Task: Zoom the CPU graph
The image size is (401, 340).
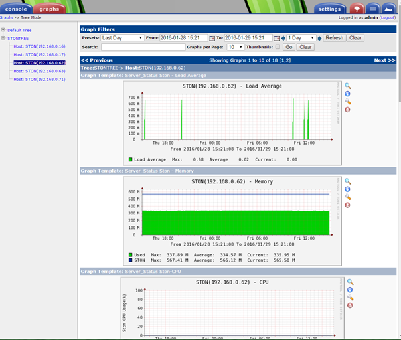Action: tap(350, 282)
